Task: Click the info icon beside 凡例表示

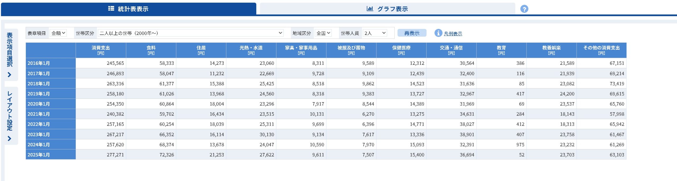Action: (438, 33)
